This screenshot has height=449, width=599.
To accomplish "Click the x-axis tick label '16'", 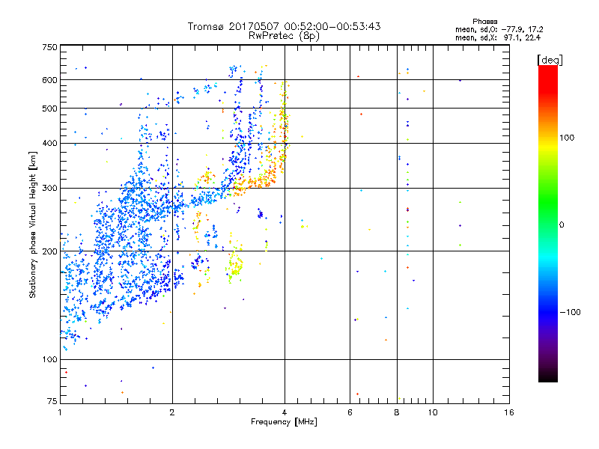I will coord(509,412).
